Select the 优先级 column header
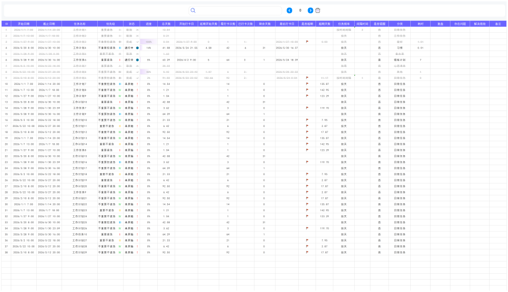 point(111,24)
